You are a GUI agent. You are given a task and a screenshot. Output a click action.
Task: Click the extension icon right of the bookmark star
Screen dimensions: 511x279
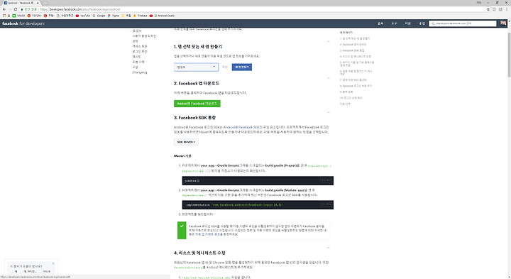point(494,9)
